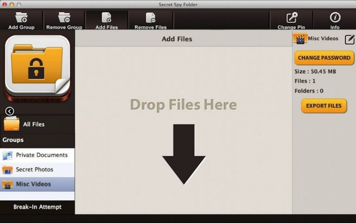The width and height of the screenshot is (356, 223).
Task: Collapse the sidebar with the back arrow
Action: coord(9,111)
